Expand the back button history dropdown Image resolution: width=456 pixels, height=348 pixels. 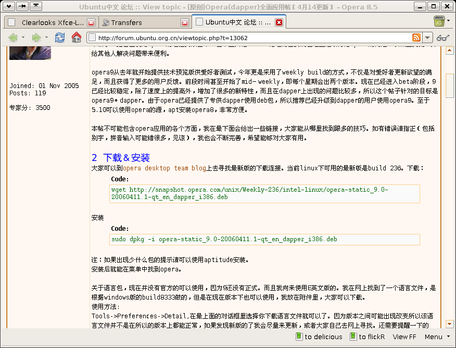point(23,38)
